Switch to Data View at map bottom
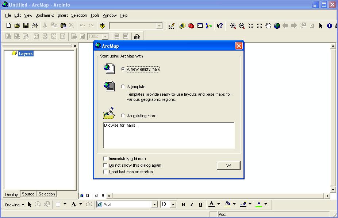The image size is (338, 218). (82, 195)
